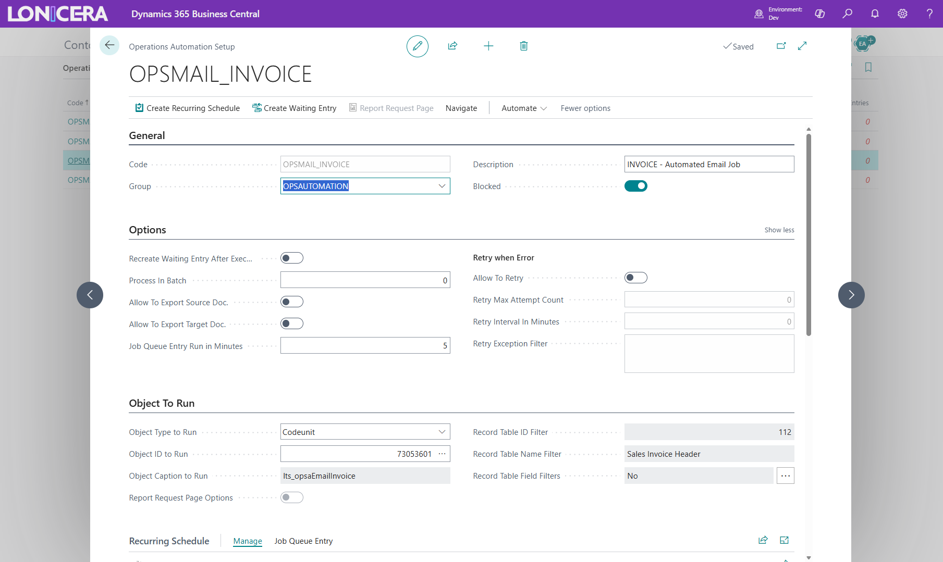The height and width of the screenshot is (562, 943).
Task: Click the page vertical scrollbar
Action: [809, 234]
